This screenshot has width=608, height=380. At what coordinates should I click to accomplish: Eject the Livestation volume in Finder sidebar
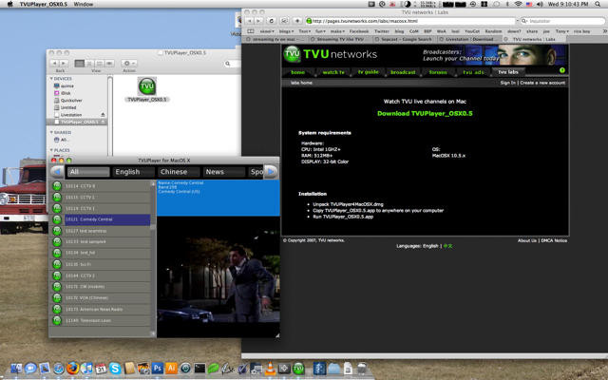(x=103, y=114)
